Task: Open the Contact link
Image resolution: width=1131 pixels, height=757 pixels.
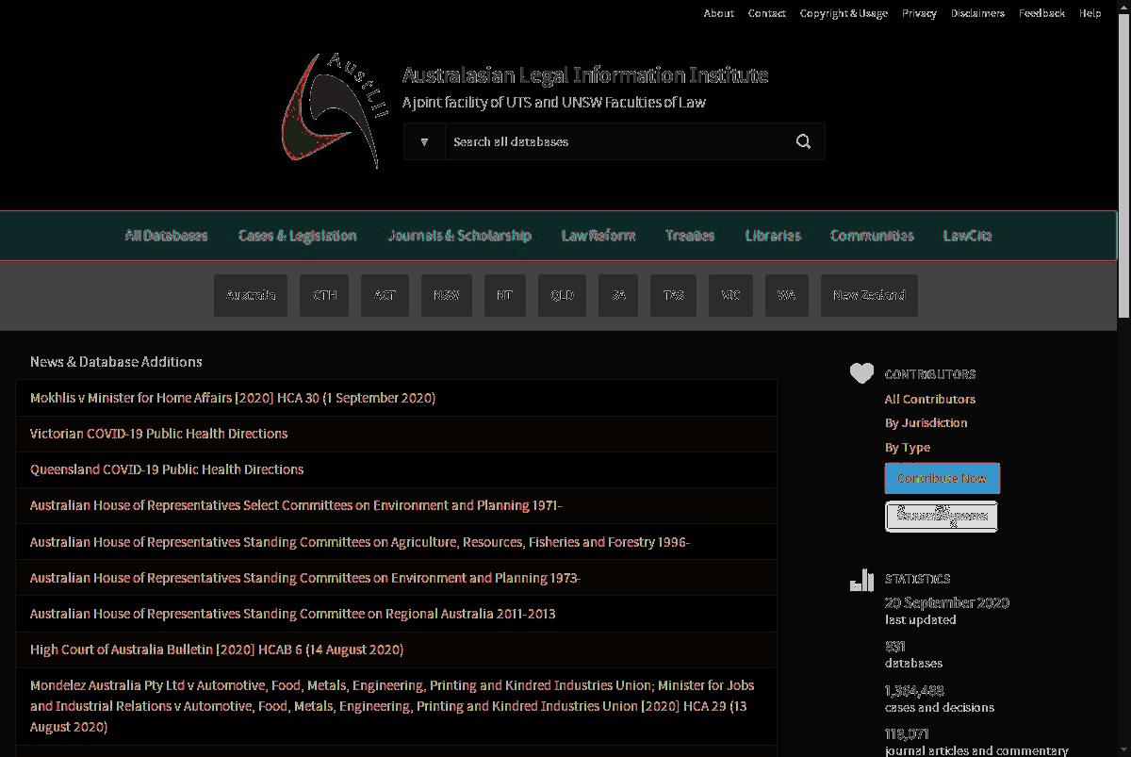Action: pyautogui.click(x=766, y=13)
